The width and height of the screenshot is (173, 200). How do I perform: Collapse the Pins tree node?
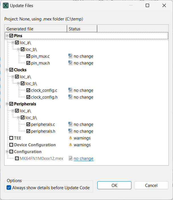[7, 36]
